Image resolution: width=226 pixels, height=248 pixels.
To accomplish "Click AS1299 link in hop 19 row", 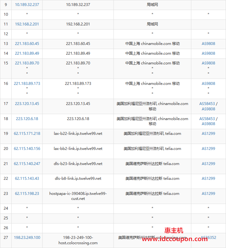I will tap(208, 134).
